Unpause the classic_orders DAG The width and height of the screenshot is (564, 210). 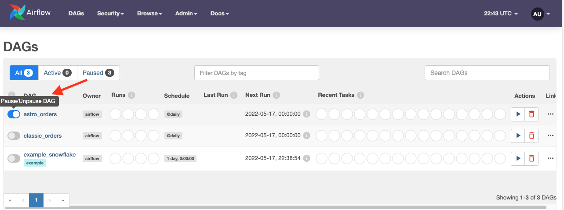point(14,136)
